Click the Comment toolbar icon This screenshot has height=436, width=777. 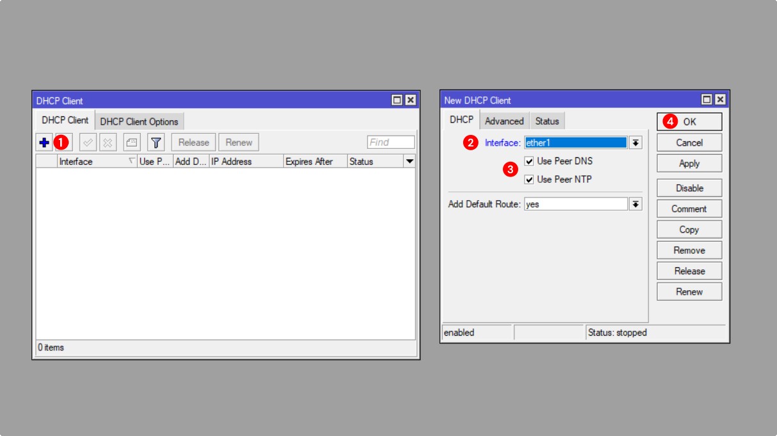tap(131, 143)
